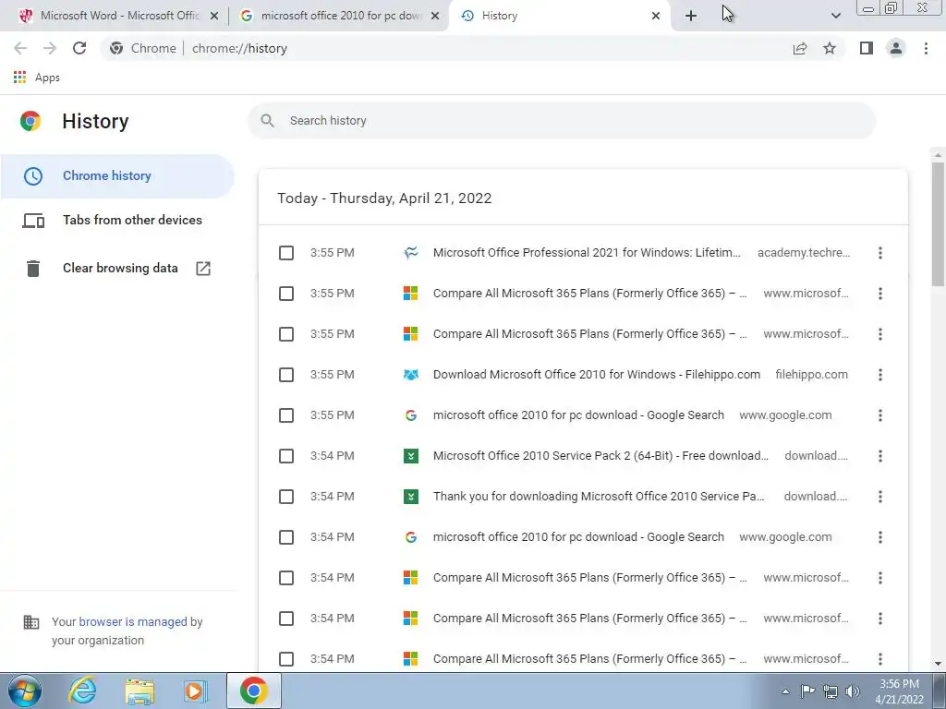Viewport: 946px width, 709px height.
Task: Launch Internet Explorer from taskbar
Action: click(x=82, y=691)
